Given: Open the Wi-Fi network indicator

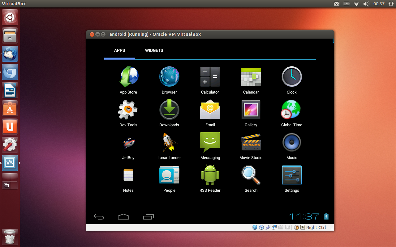Looking at the screenshot, I should click(x=356, y=4).
